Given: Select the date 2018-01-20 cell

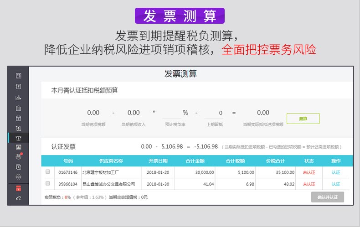Looking at the screenshot, I should pos(158,172).
